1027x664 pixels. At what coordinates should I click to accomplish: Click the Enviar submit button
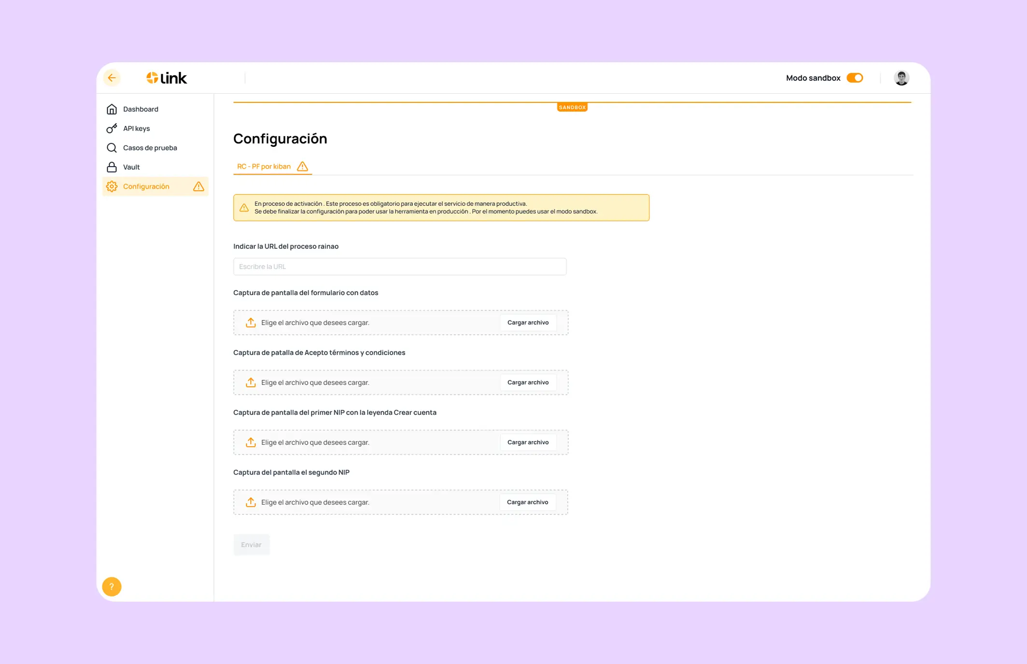point(251,545)
